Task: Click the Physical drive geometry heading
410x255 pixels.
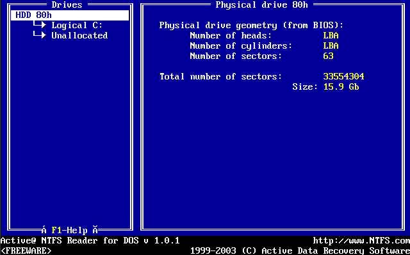Action: [251, 26]
